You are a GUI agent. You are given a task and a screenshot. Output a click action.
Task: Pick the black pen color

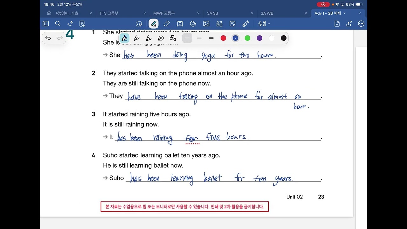[x=284, y=38]
